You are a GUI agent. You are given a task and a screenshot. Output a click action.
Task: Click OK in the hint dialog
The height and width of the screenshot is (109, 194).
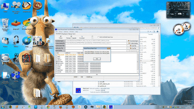[x=97, y=59]
